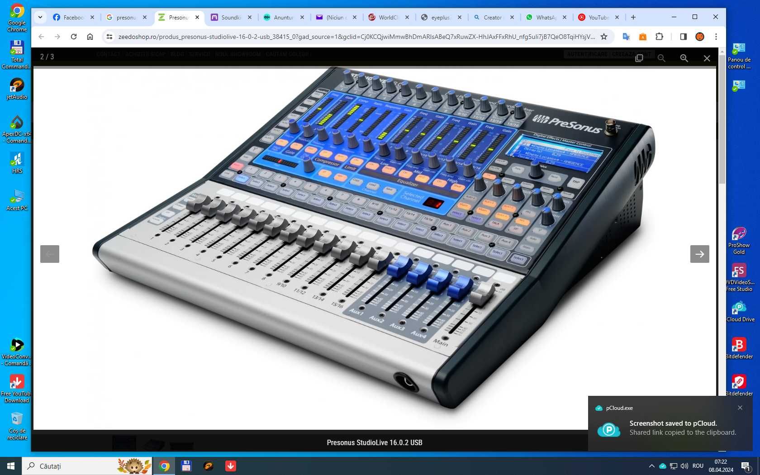Open VideoConv desktop shortcut
The width and height of the screenshot is (760, 475).
[17, 352]
